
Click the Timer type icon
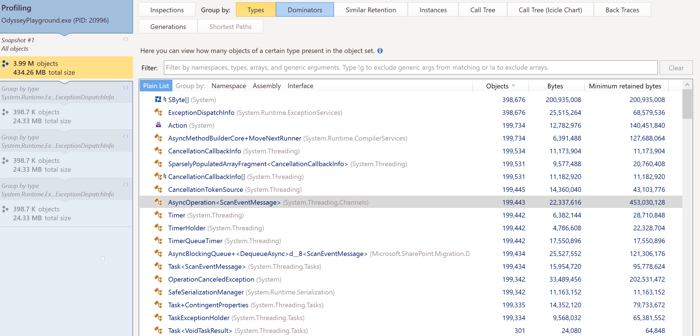[x=159, y=215]
